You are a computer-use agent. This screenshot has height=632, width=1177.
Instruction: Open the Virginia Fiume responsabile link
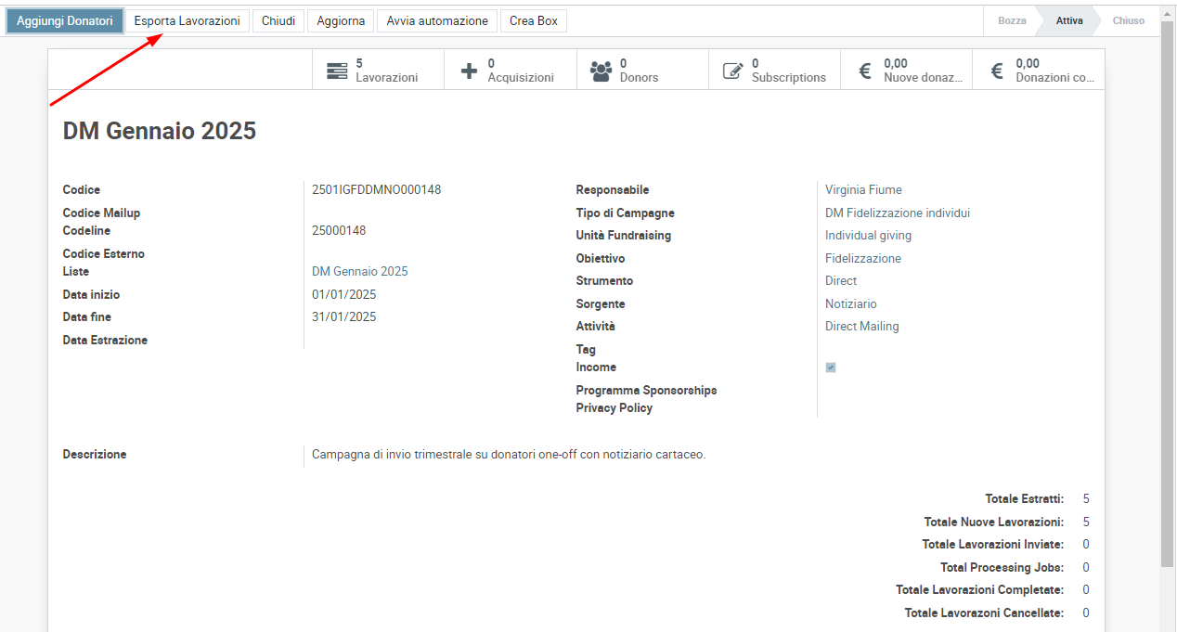(x=863, y=190)
